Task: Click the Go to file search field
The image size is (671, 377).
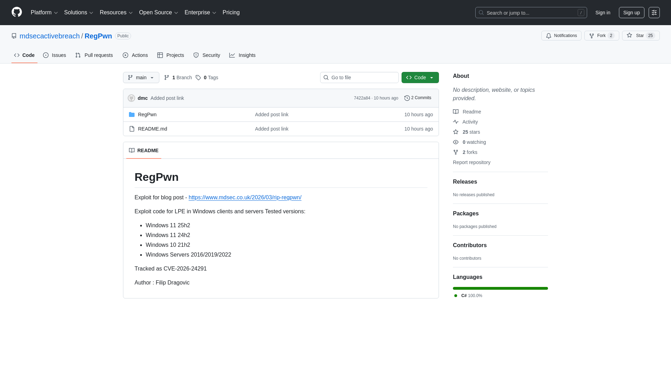Action: [x=359, y=77]
